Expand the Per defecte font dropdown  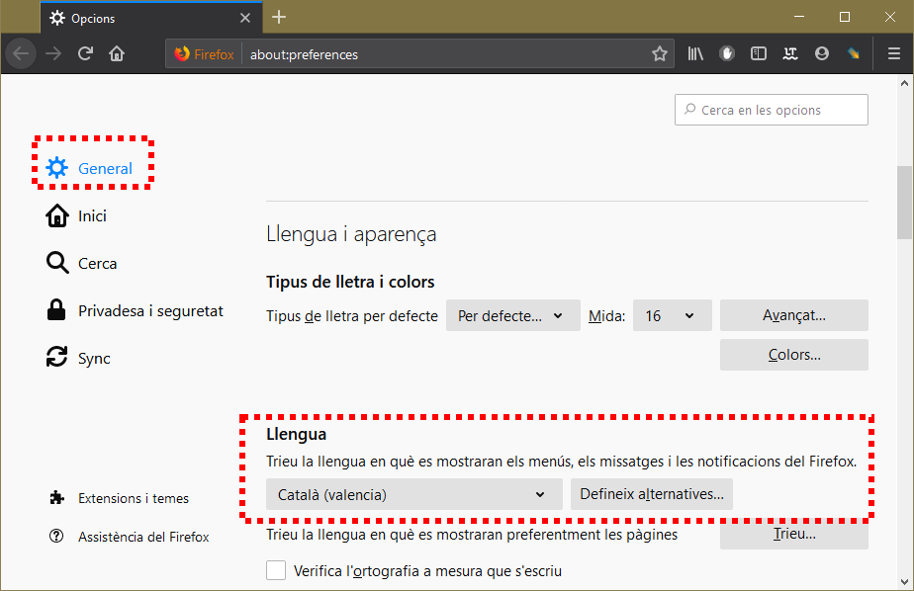tap(513, 315)
